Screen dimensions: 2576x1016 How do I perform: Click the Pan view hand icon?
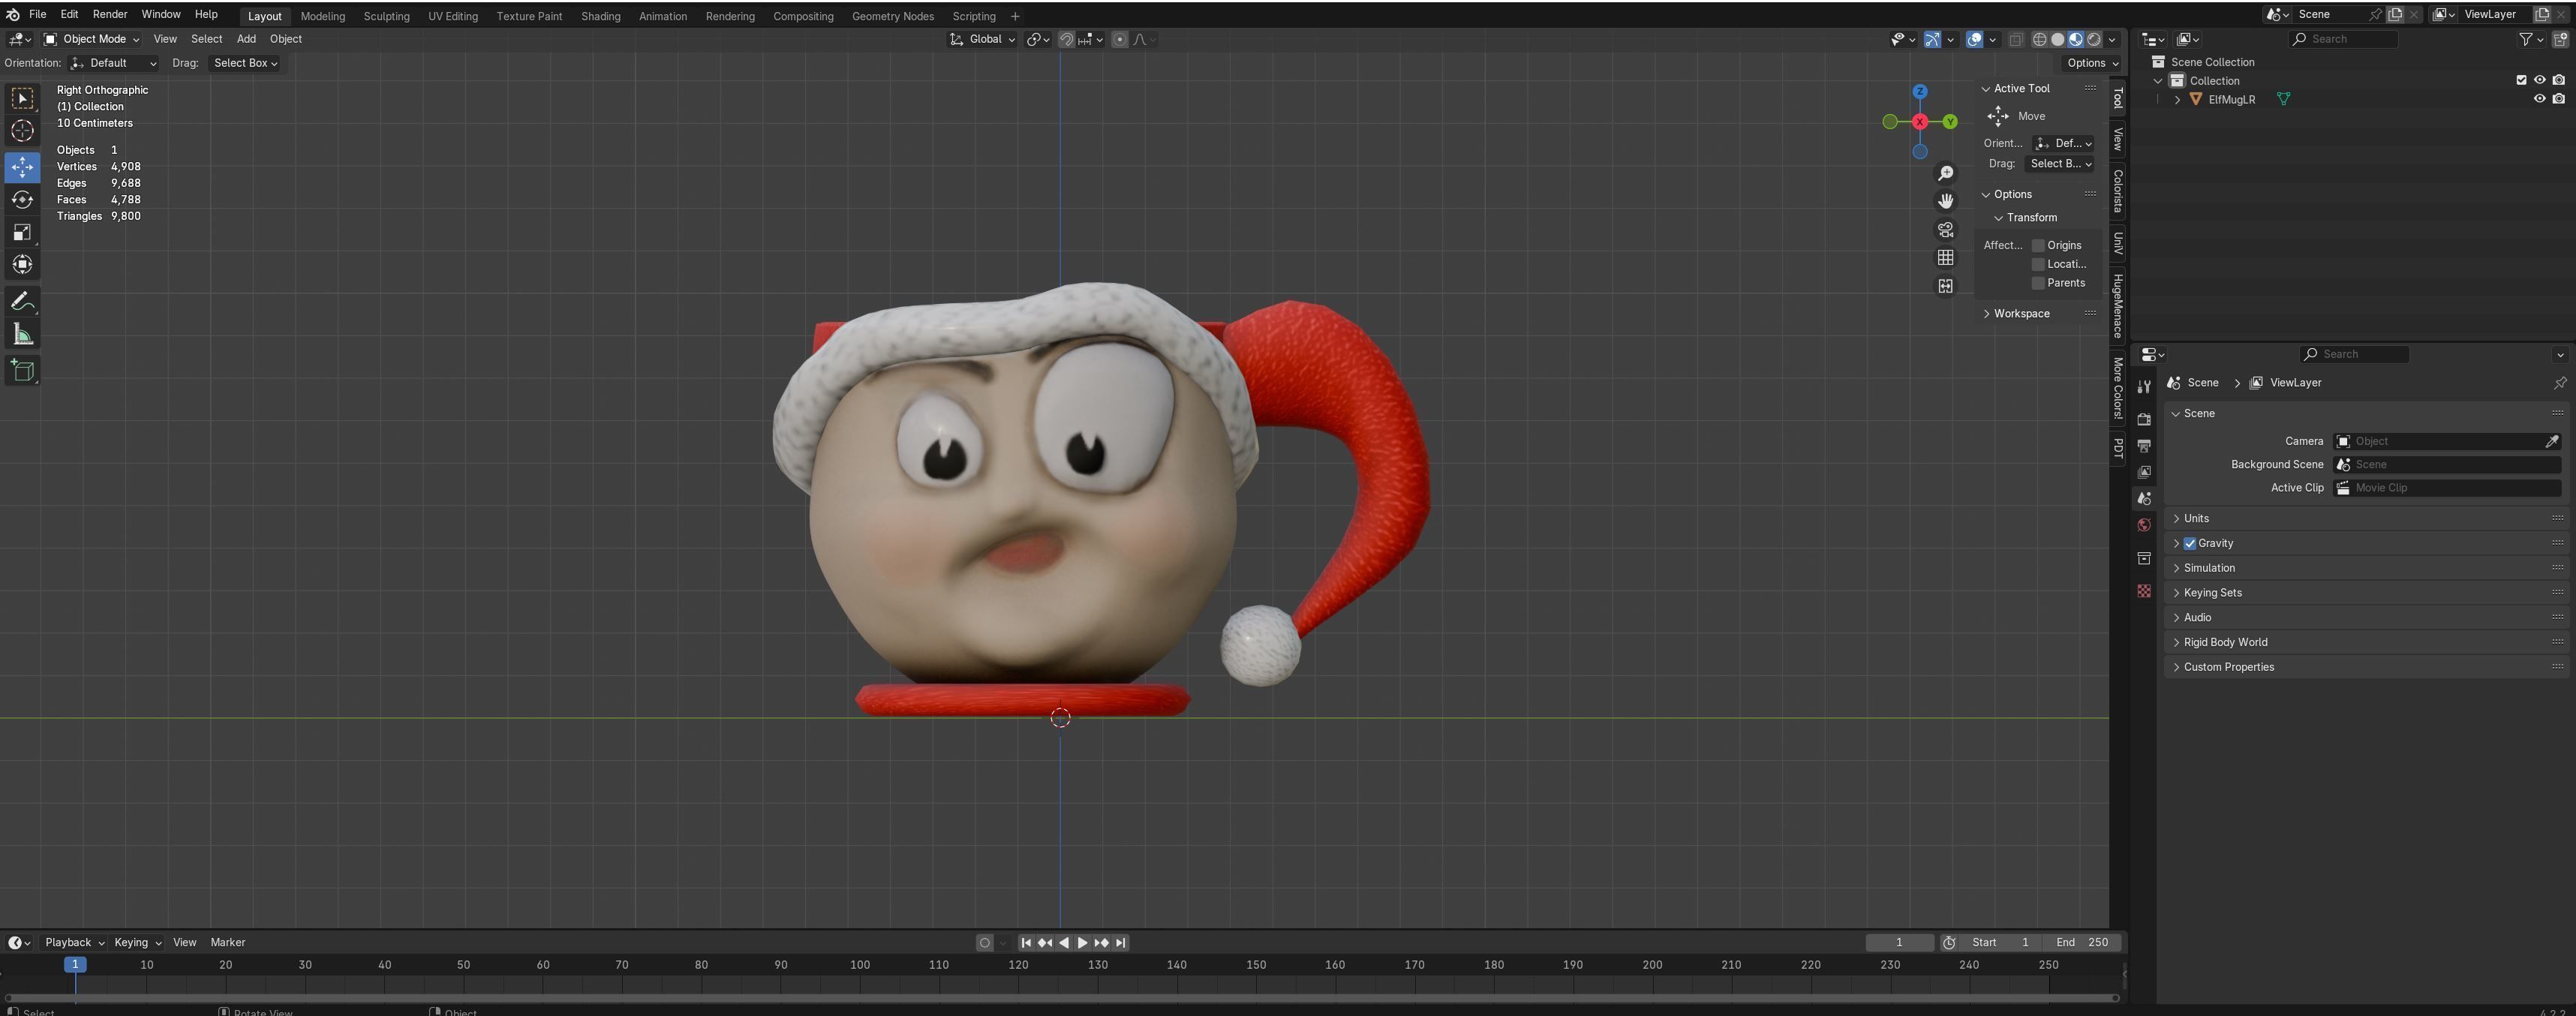pyautogui.click(x=1945, y=202)
